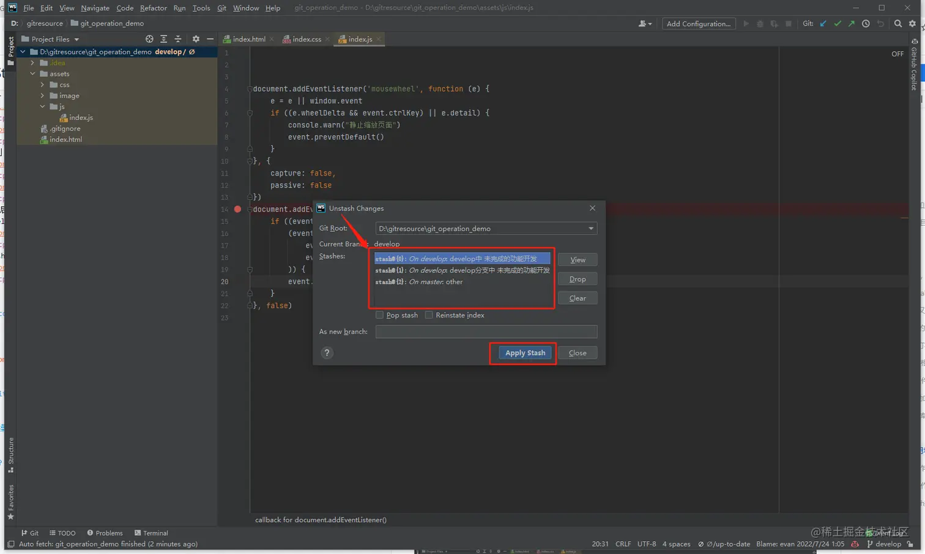925x554 pixels.
Task: Open the Git Root dropdown
Action: pos(590,228)
